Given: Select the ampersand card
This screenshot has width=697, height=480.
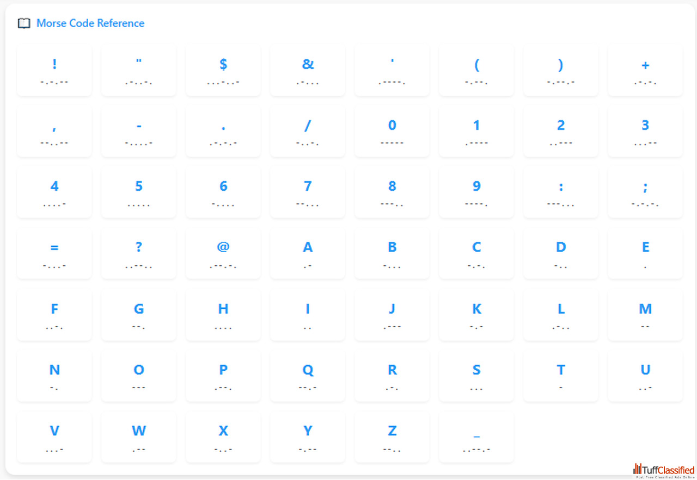Looking at the screenshot, I should [308, 71].
